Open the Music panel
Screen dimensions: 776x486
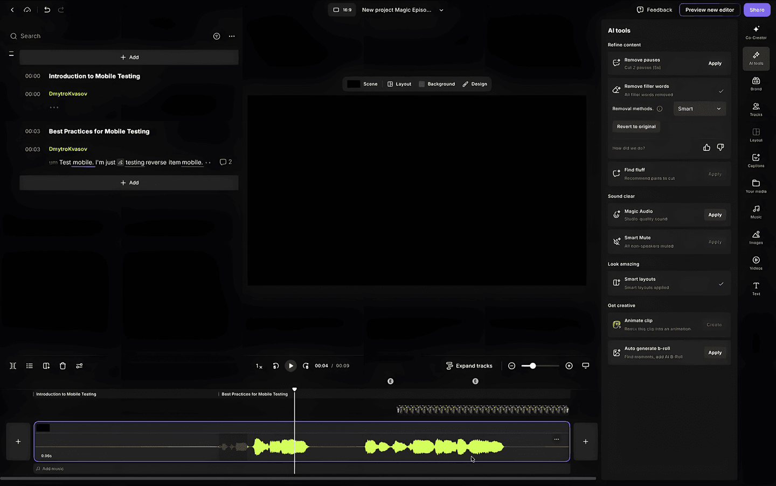click(756, 211)
